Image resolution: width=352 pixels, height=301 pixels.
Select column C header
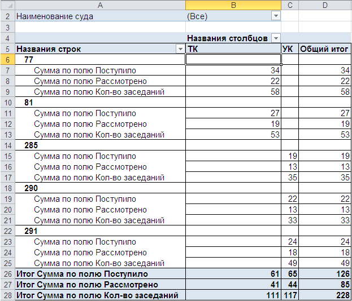point(290,5)
